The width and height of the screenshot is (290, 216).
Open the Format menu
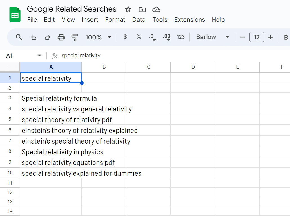[115, 20]
